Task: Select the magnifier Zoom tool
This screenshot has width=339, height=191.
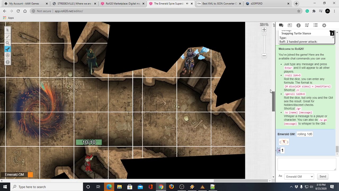Action: (7, 43)
